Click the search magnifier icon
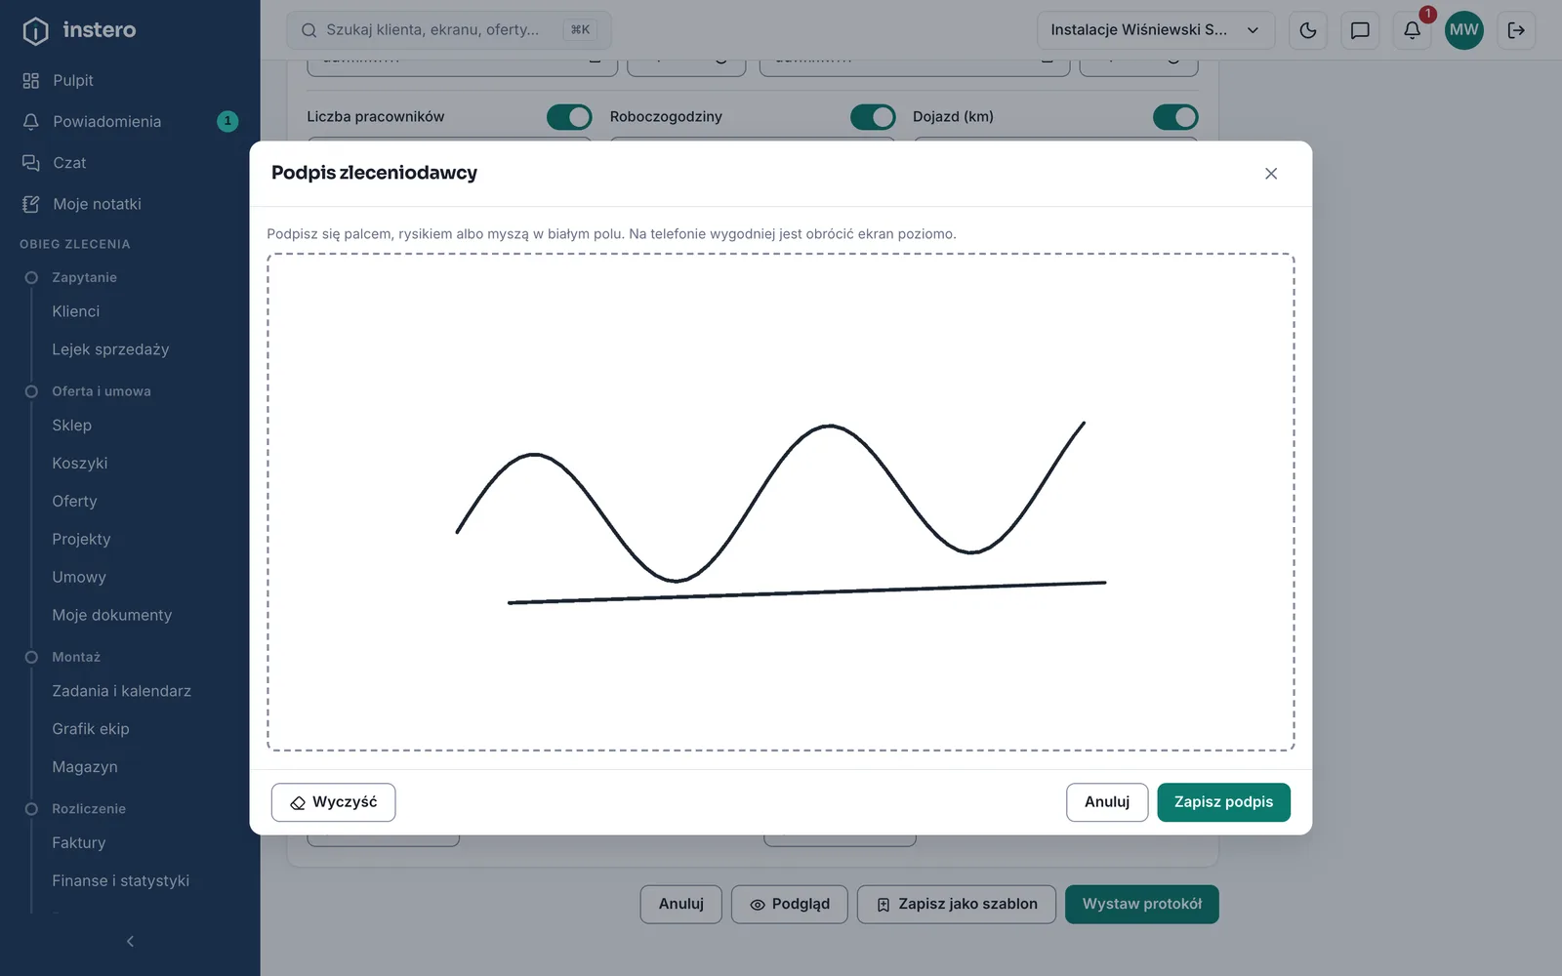The height and width of the screenshot is (976, 1562). [308, 30]
